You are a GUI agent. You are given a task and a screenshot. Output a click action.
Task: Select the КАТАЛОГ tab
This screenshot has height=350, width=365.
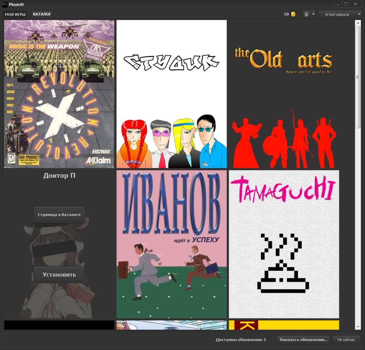(x=42, y=14)
